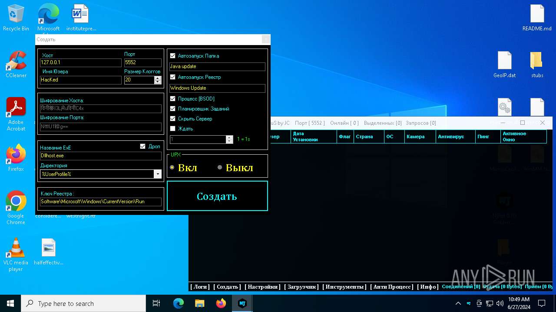Click the Имя Юзера field containing HacKed
This screenshot has width=556, height=312.
(x=81, y=80)
